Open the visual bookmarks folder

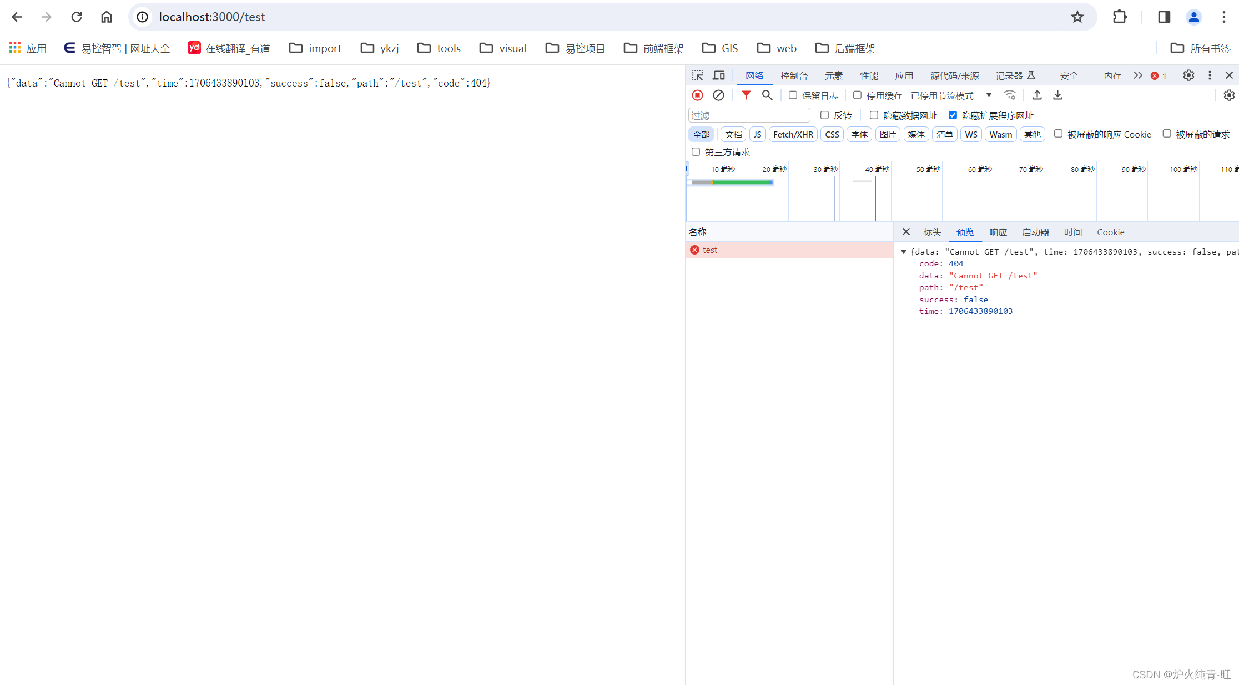502,48
